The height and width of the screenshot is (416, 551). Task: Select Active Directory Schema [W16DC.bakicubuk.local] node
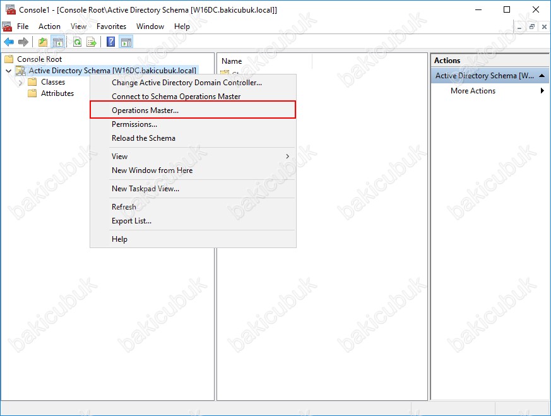(112, 71)
